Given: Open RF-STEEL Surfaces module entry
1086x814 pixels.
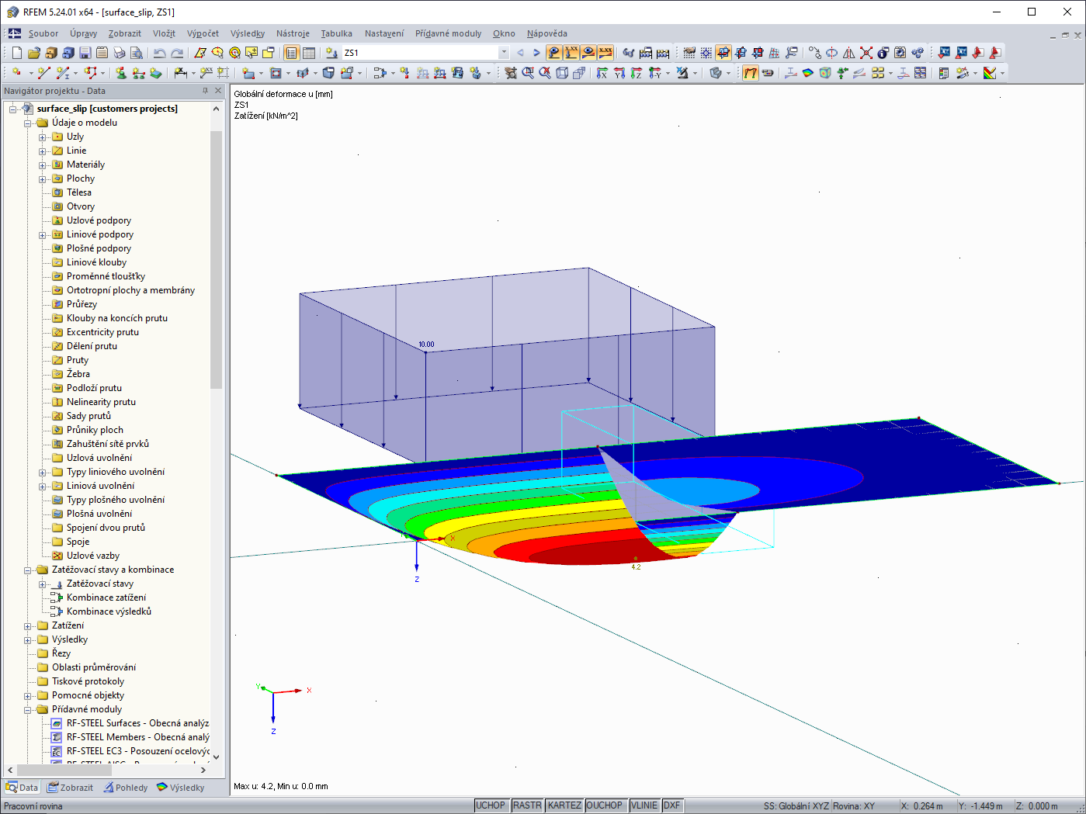Looking at the screenshot, I should pyautogui.click(x=137, y=723).
